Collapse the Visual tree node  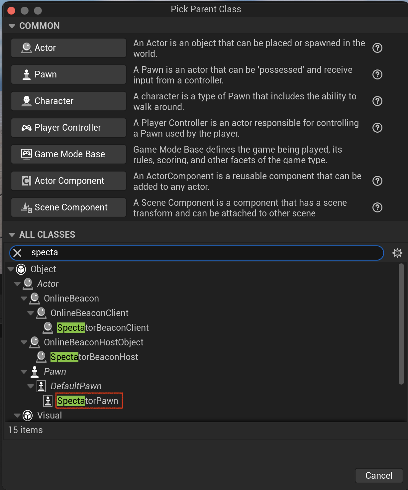coord(17,416)
